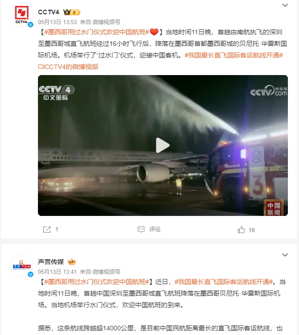This screenshot has width=299, height=335.
Task: Click the crown membership badge beside CCTV4
Action: tap(72, 12)
